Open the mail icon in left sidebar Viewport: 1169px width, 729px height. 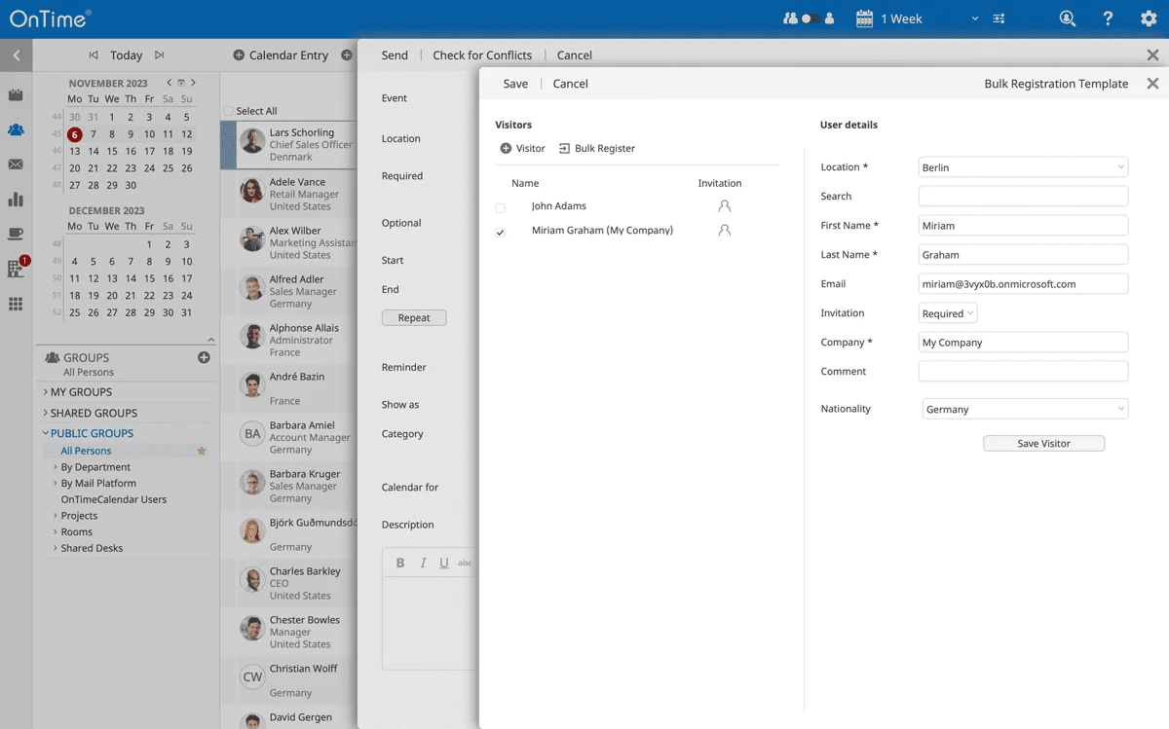point(16,164)
